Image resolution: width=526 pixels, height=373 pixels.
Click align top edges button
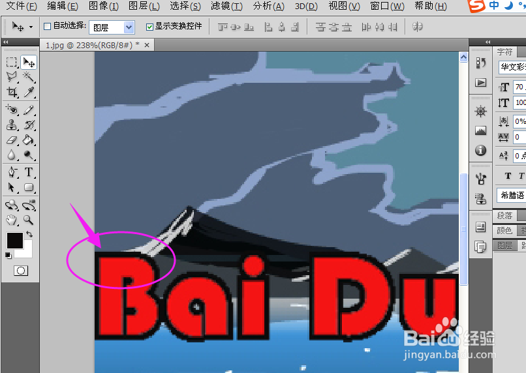[x=223, y=27]
